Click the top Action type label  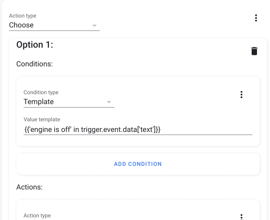(23, 16)
